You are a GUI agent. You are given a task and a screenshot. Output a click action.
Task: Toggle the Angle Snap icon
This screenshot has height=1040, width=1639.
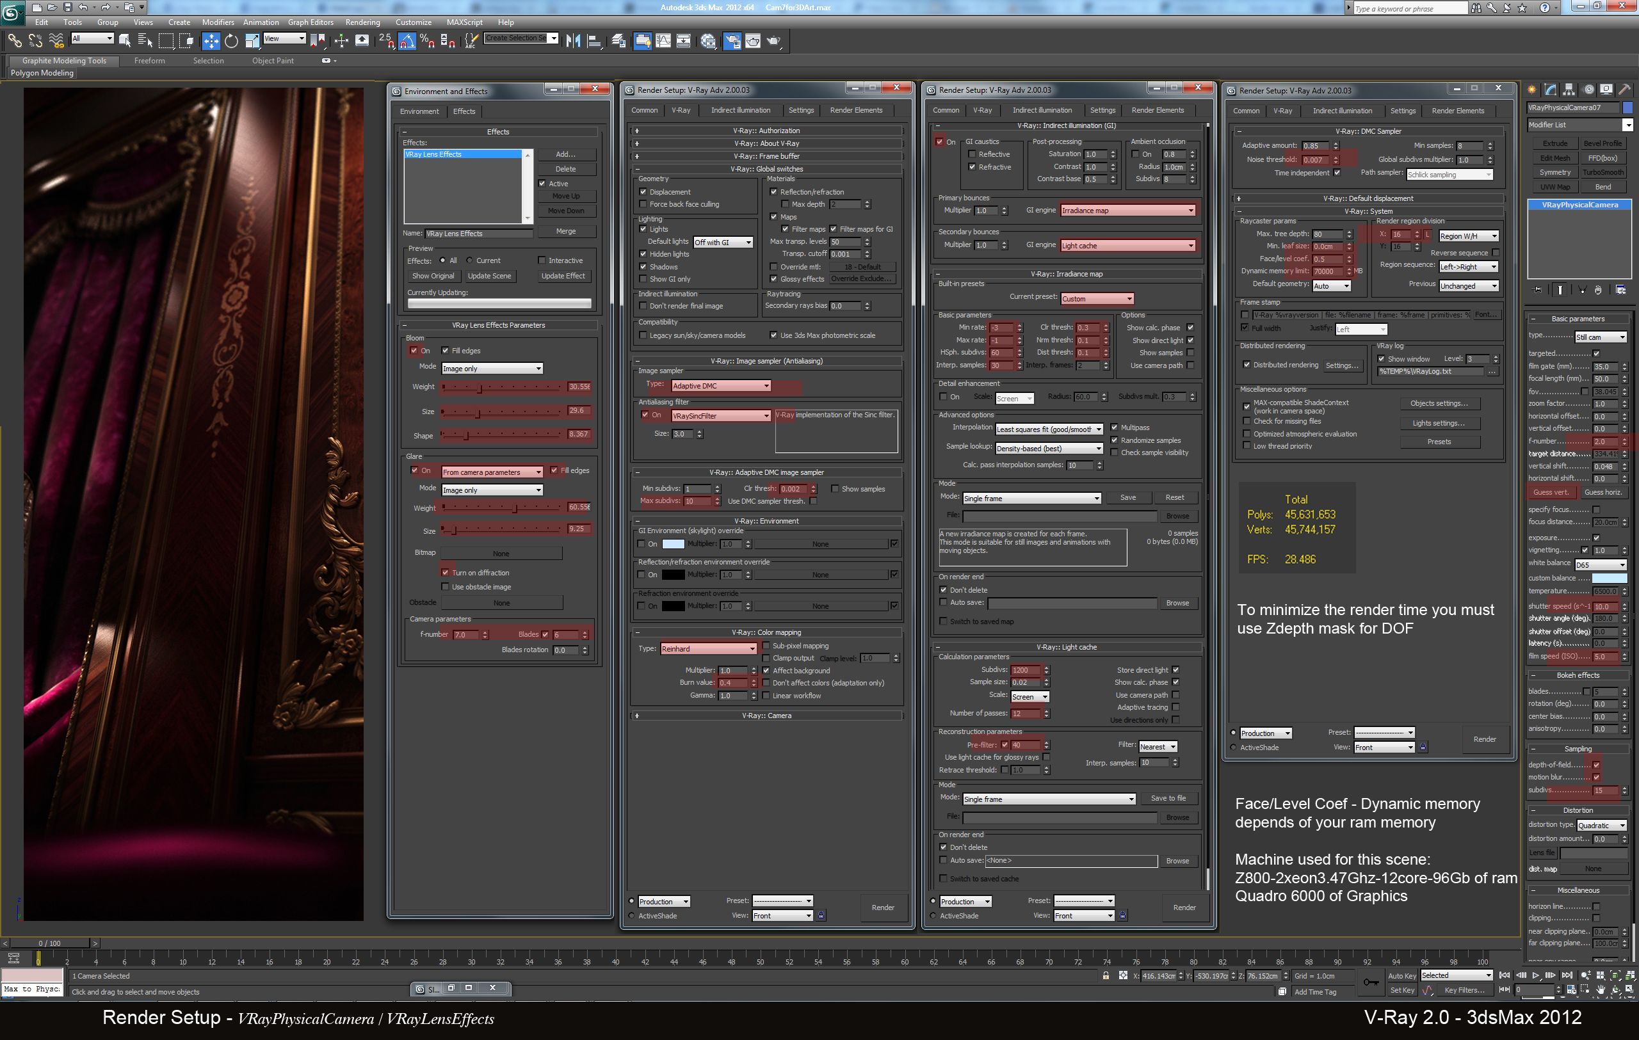point(407,41)
